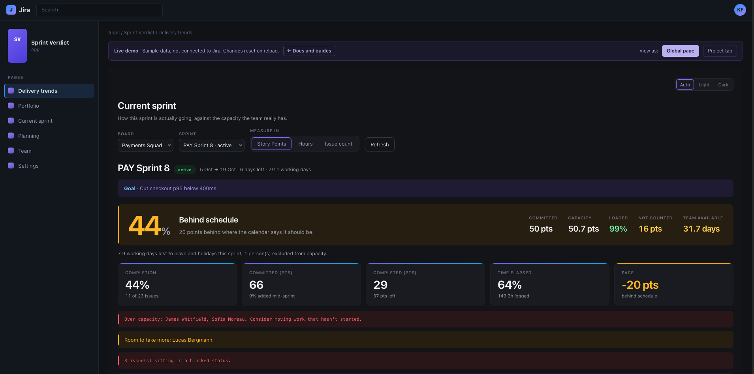The width and height of the screenshot is (754, 374).
Task: Click the Completion 44% card
Action: (x=177, y=284)
